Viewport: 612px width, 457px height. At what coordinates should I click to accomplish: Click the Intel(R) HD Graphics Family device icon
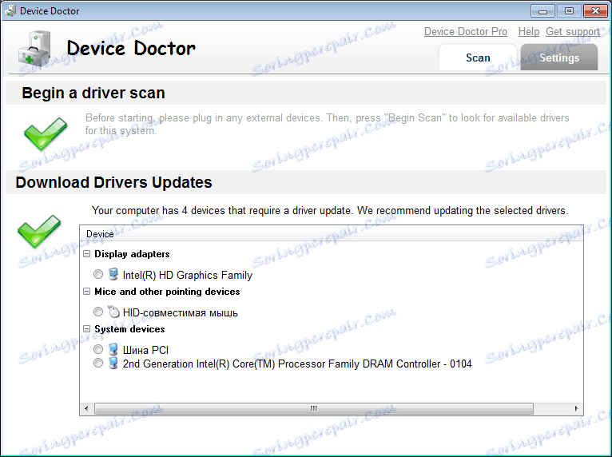[x=113, y=274]
